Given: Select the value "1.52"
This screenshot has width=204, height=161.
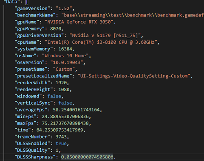Looking at the screenshot, I should [64, 8].
